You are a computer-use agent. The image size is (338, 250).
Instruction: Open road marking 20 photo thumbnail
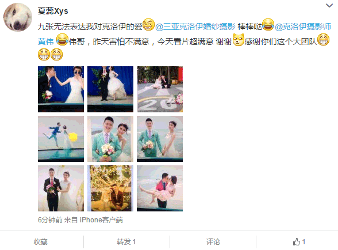tap(160, 89)
